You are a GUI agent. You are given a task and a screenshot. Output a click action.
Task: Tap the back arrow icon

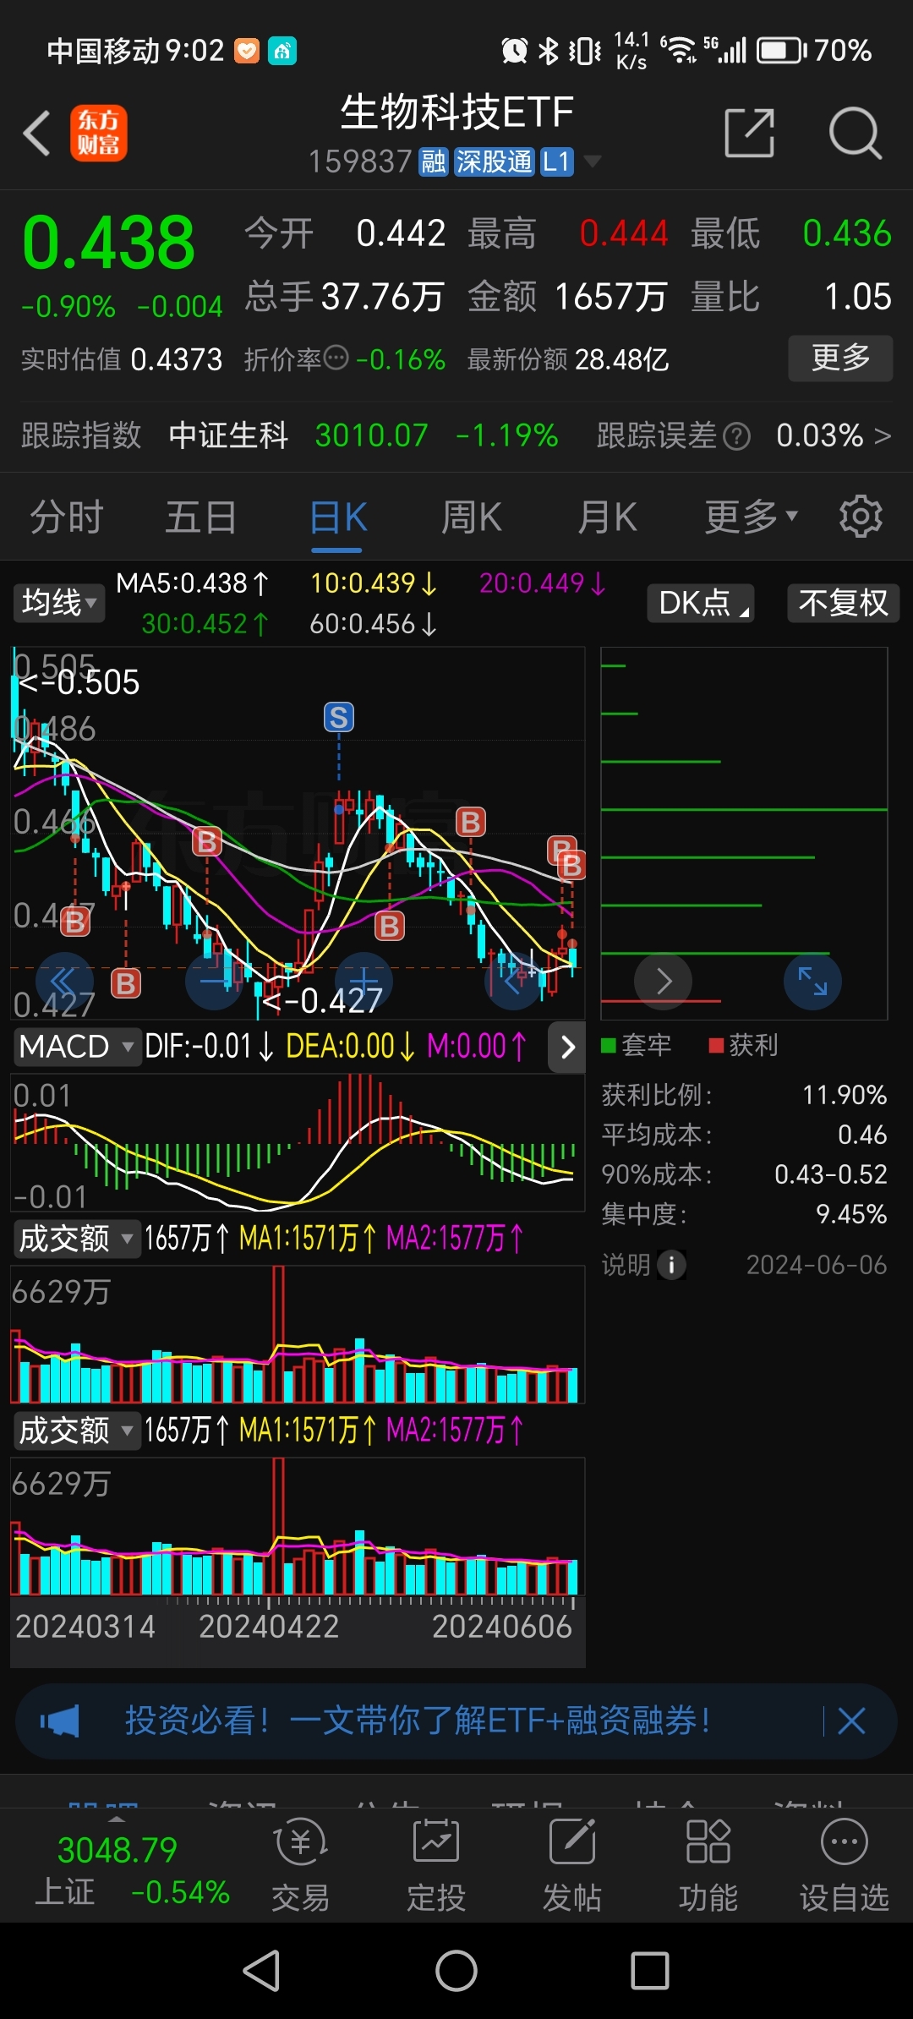pos(37,134)
